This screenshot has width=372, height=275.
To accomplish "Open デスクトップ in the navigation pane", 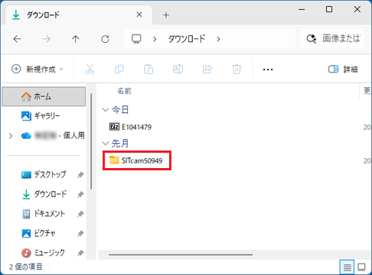I will point(44,175).
